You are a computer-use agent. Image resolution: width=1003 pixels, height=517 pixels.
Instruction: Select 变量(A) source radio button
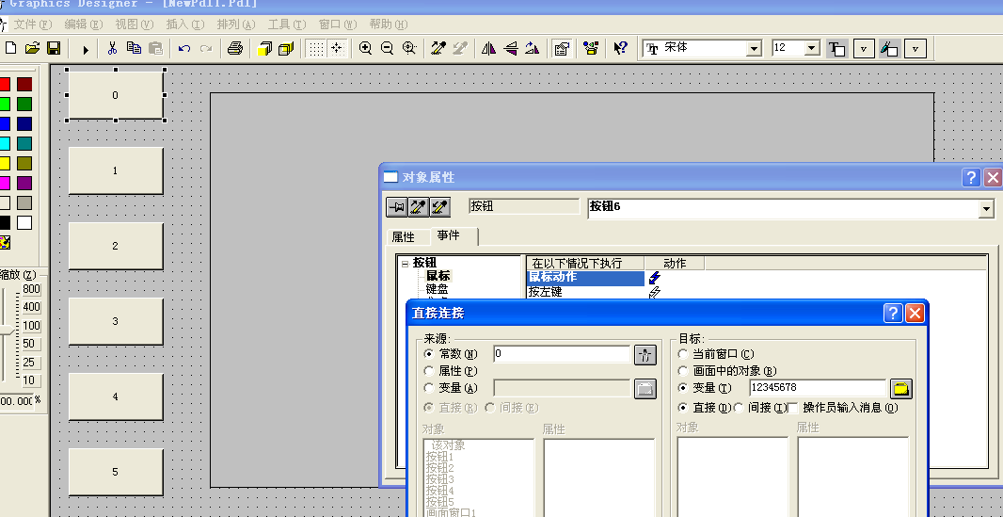point(428,387)
